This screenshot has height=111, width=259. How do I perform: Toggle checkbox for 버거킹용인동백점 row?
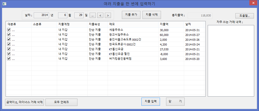tap(9, 59)
